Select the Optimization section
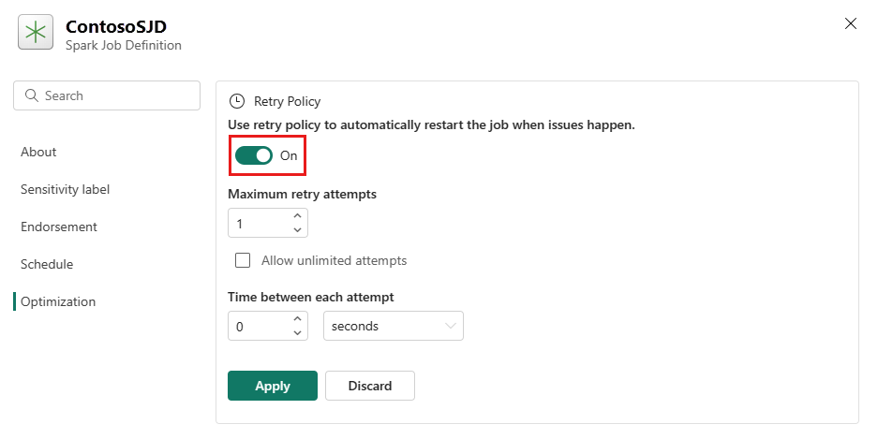This screenshot has height=439, width=878. click(58, 302)
